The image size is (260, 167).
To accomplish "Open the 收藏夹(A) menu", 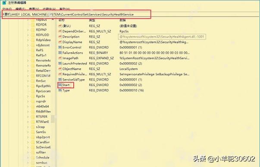I will pos(49,9).
